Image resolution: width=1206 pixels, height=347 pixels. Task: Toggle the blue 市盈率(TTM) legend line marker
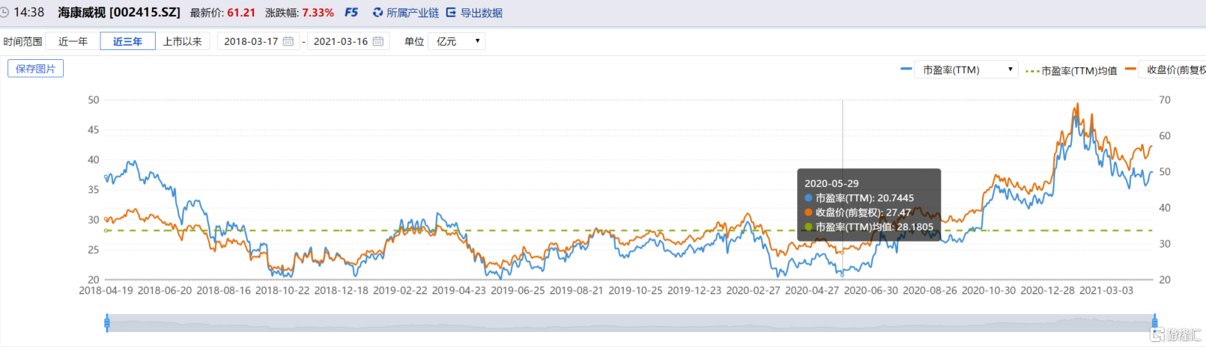coord(906,70)
